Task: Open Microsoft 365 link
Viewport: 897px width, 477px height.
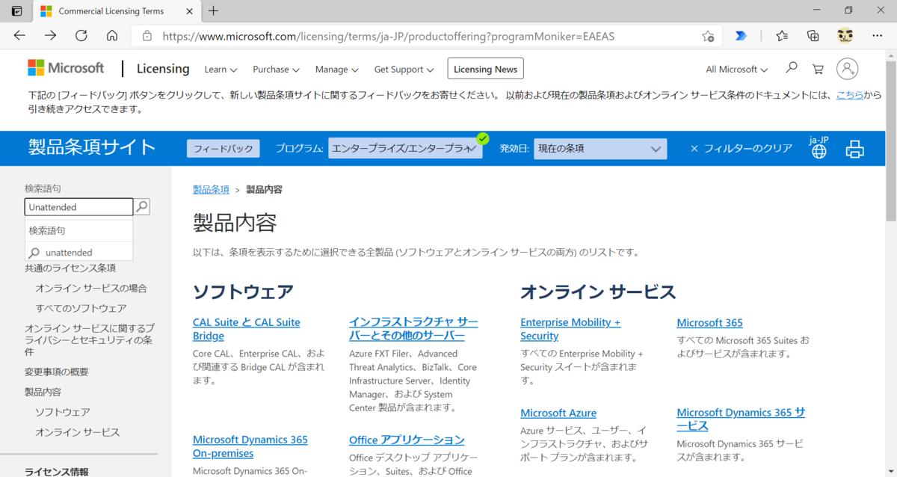Action: [x=709, y=322]
